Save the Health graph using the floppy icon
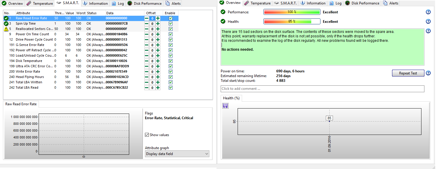The width and height of the screenshot is (436, 169). pyautogui.click(x=225, y=106)
